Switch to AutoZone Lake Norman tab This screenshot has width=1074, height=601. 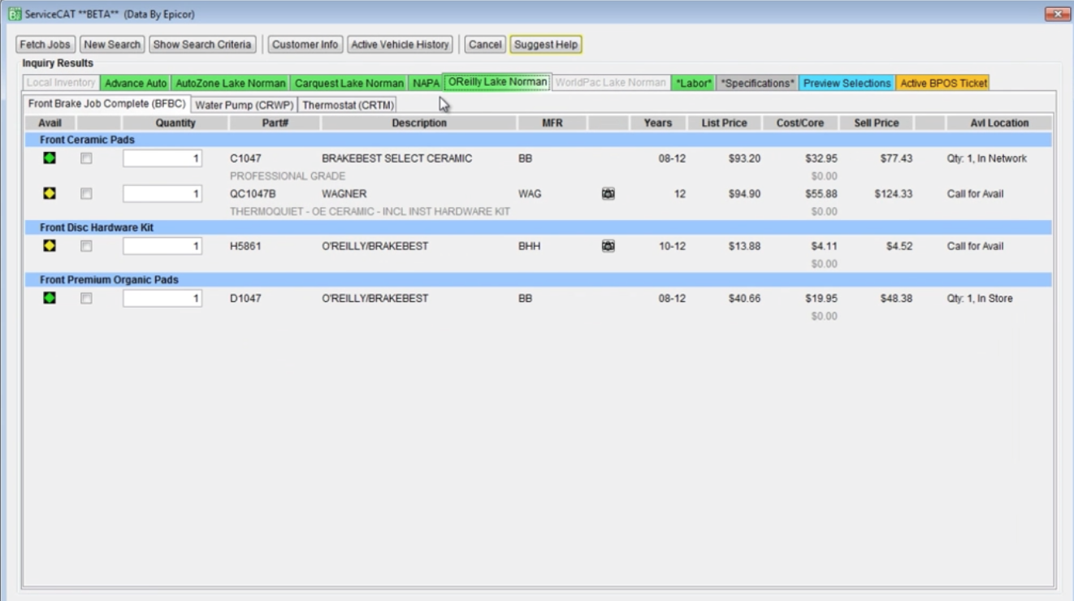(x=231, y=83)
